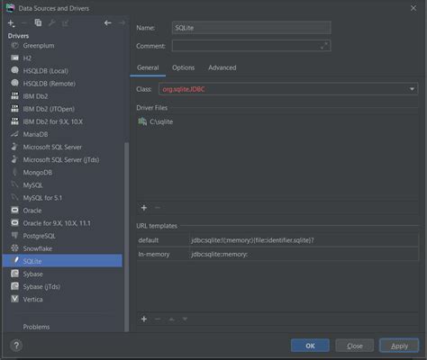The height and width of the screenshot is (360, 427).
Task: Click the MariaDB seal icon
Action: [14, 134]
